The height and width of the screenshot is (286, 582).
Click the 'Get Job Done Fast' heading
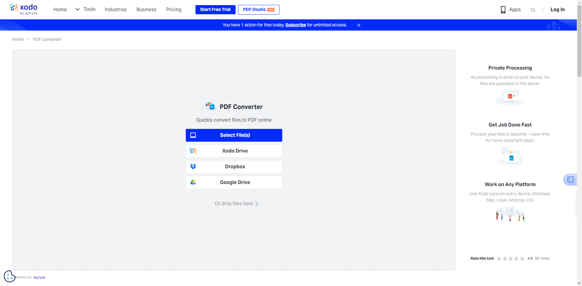510,125
